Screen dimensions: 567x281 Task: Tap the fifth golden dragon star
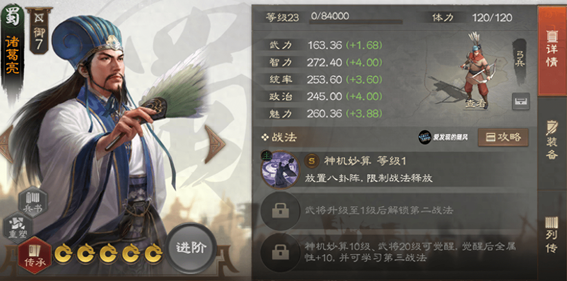pyautogui.click(x=153, y=254)
